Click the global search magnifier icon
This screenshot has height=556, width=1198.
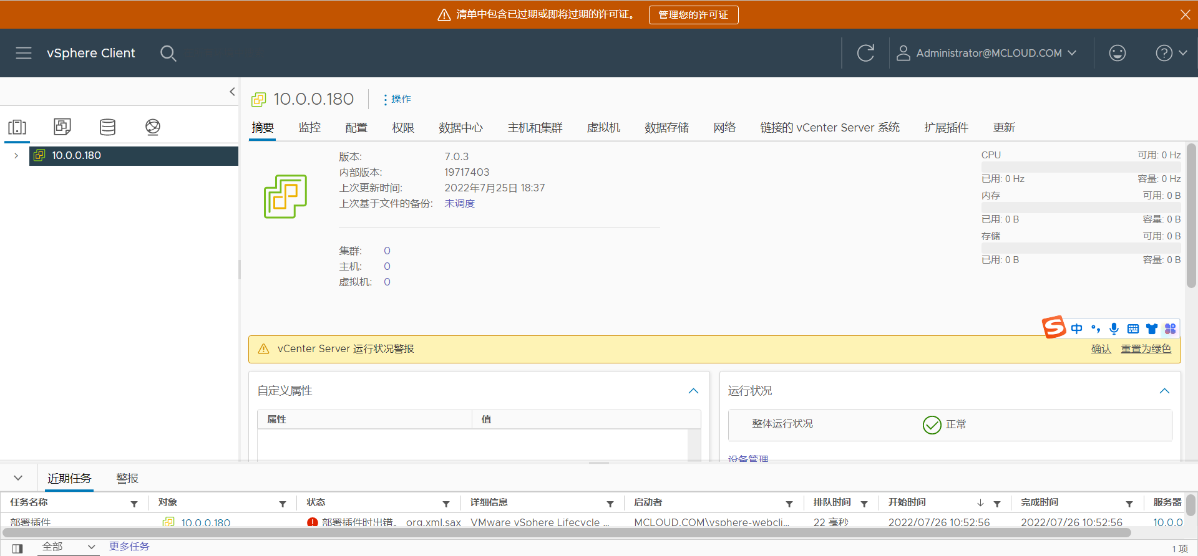[168, 53]
